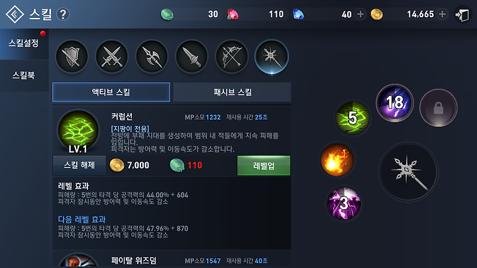Image resolution: width=477 pixels, height=268 pixels.
Task: Select the sword and shield weapon icon
Action: [x=72, y=57]
